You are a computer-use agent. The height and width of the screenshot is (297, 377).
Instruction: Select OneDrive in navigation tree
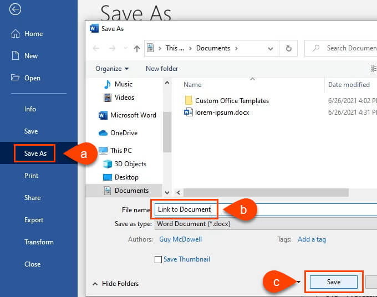(124, 133)
